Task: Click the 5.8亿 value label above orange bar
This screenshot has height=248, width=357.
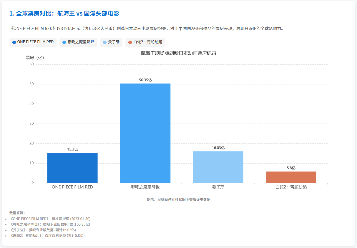Action: 291,168
